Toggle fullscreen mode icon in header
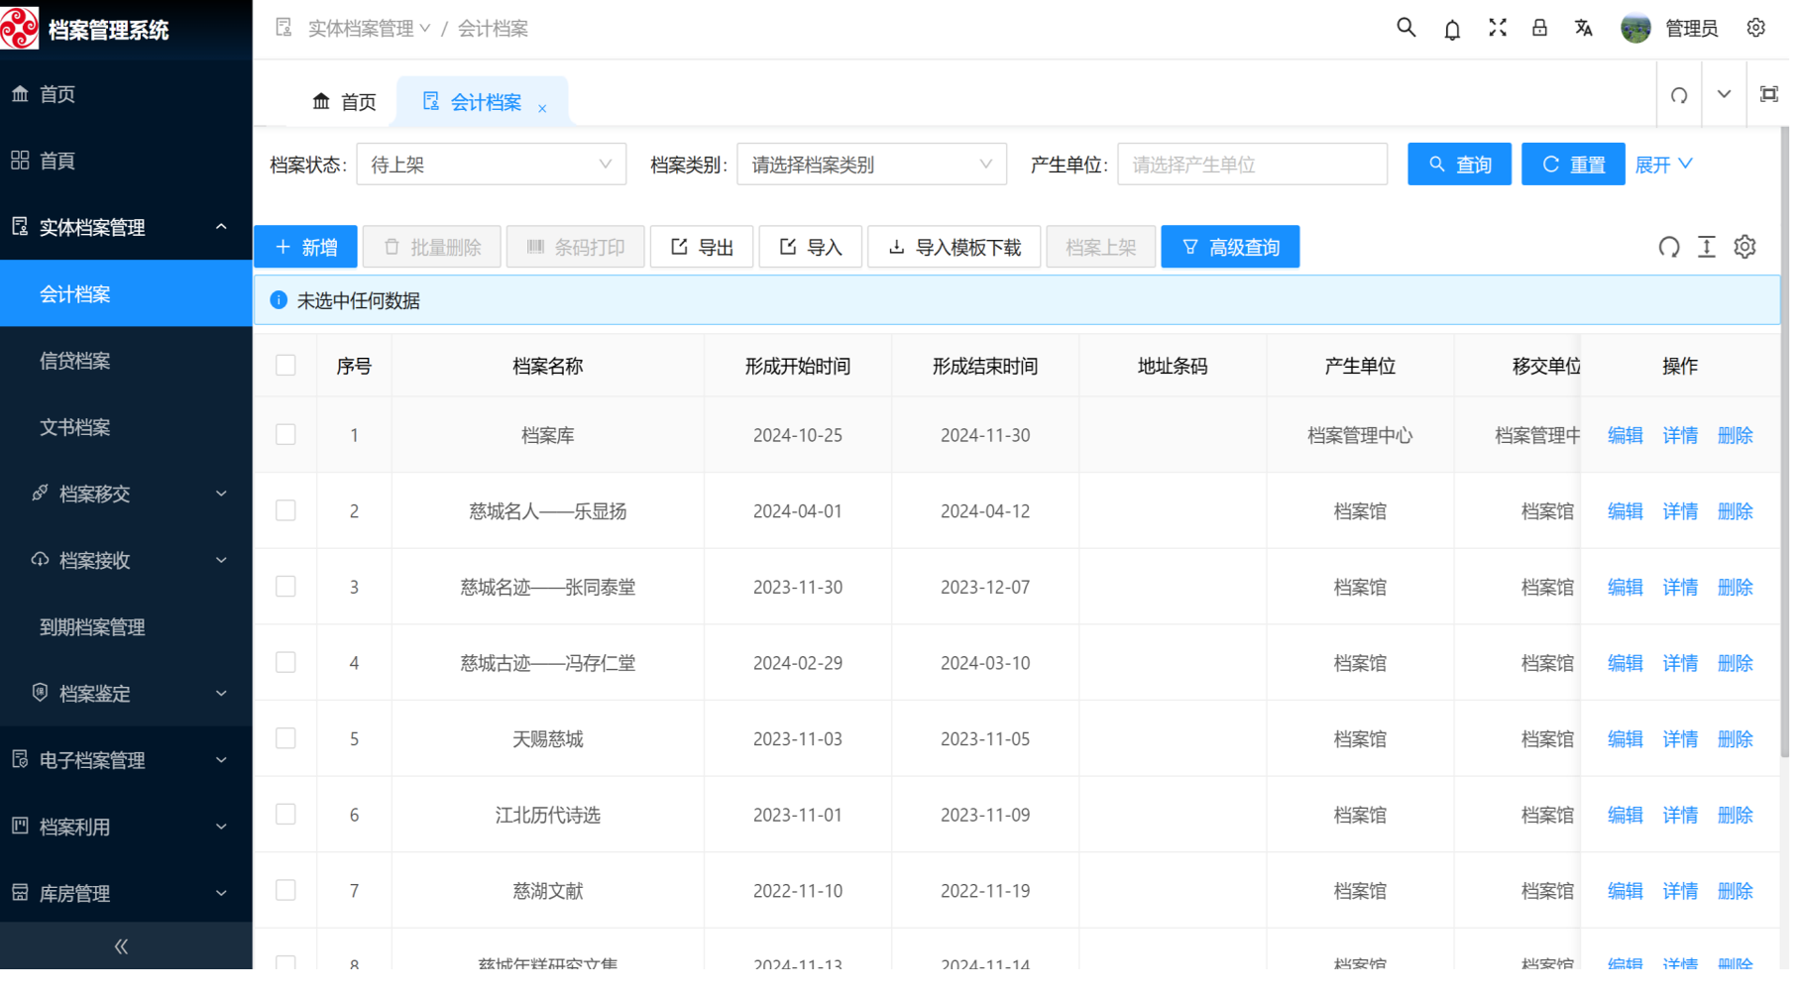The image size is (1800, 996). click(x=1497, y=28)
